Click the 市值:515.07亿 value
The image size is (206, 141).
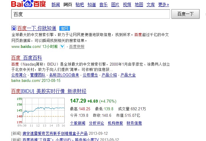point(128,116)
